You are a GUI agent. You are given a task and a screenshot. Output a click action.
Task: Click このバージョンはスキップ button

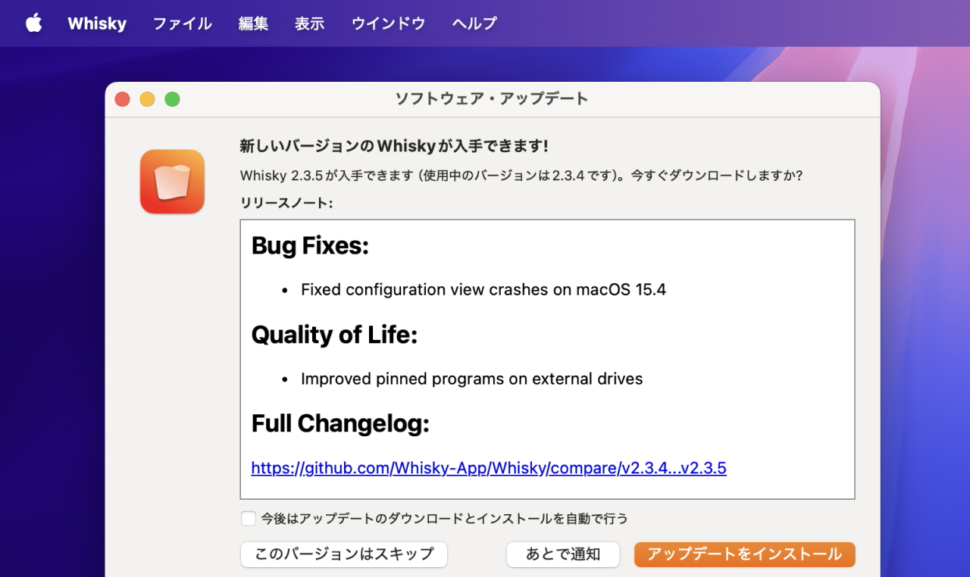343,554
